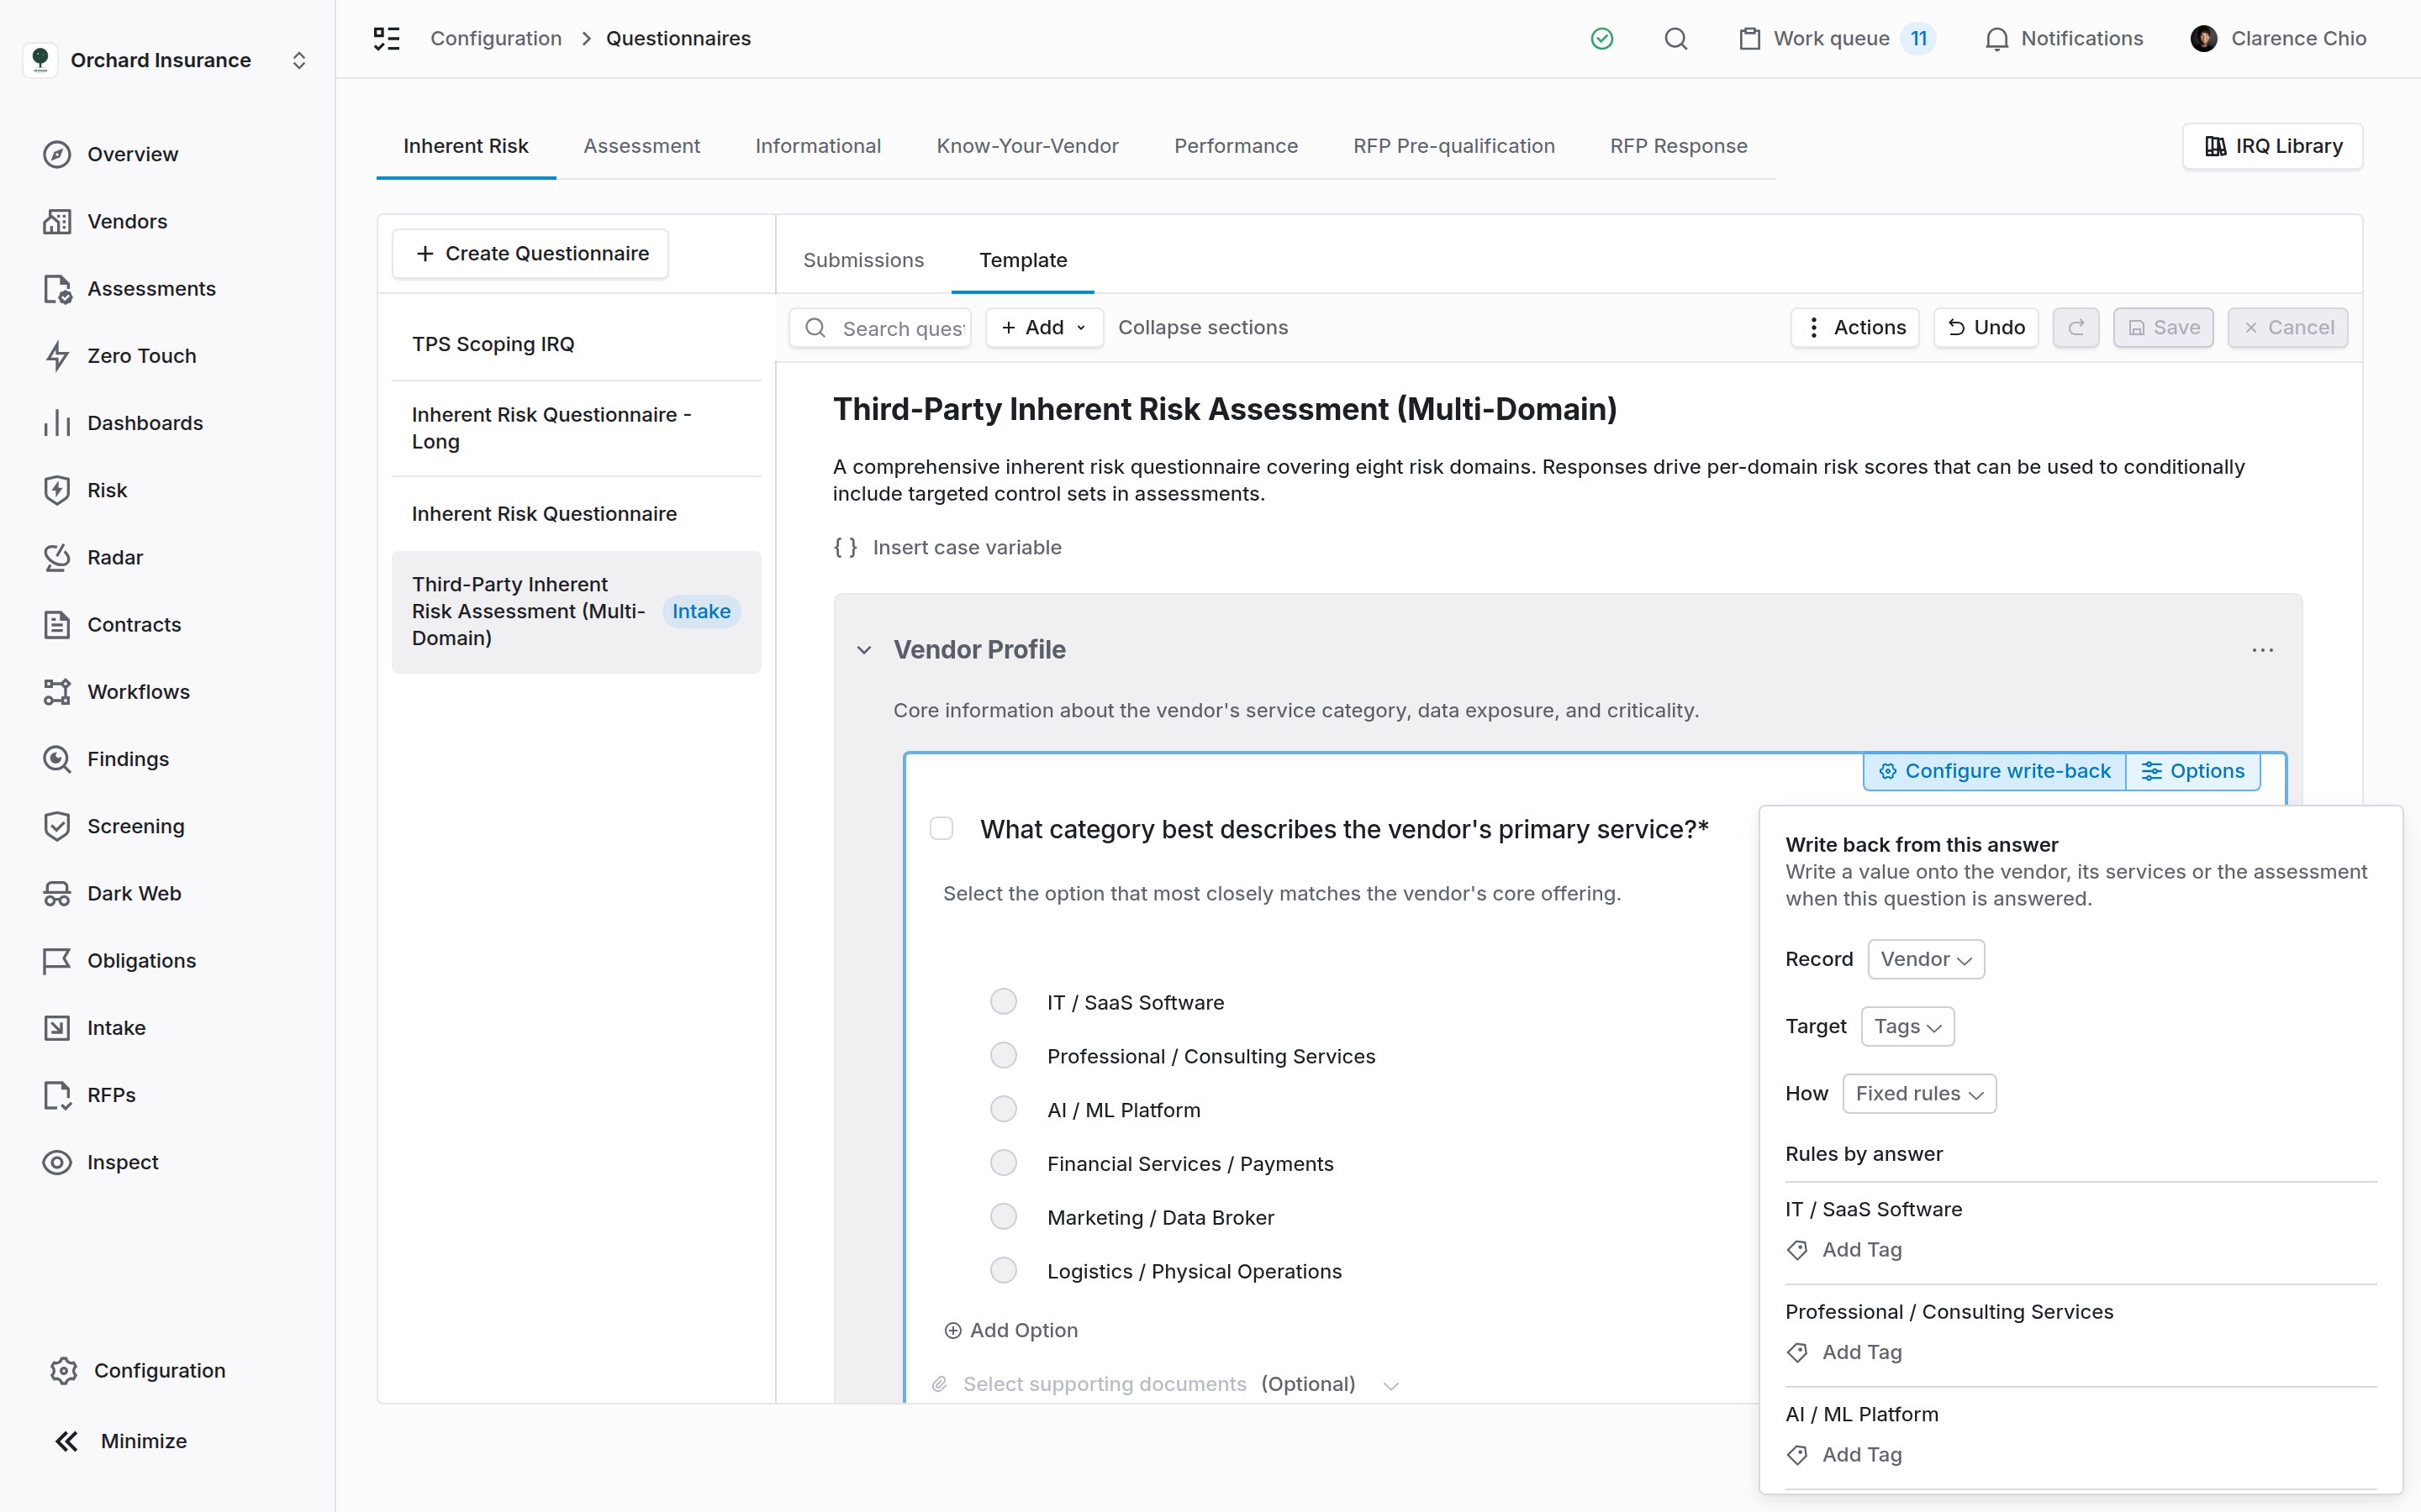
Task: Open the Record dropdown set to Vendor
Action: click(x=1926, y=960)
